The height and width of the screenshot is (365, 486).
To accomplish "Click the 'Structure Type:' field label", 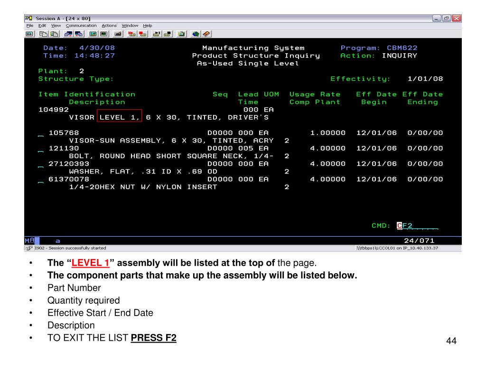I will [76, 79].
